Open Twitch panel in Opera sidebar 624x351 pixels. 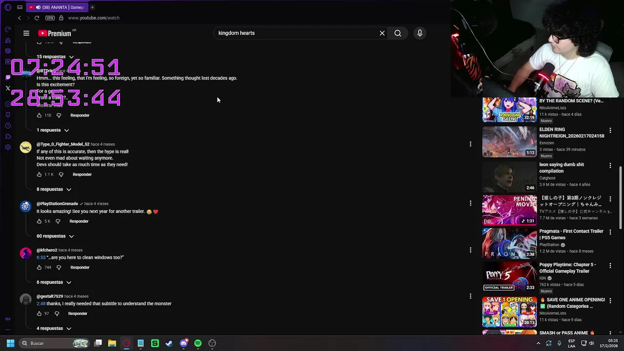click(8, 77)
